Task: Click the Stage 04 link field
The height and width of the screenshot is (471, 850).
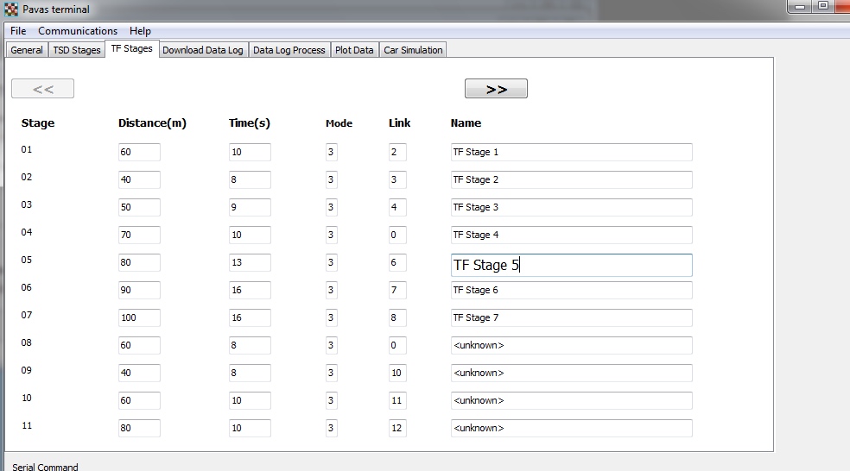Action: tap(397, 235)
